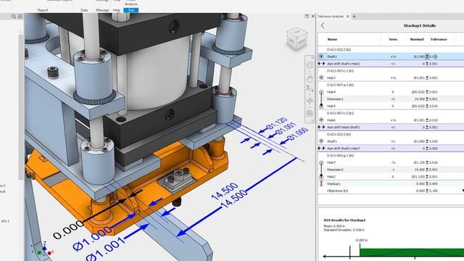The image size is (464, 261).
Task: Click the Ø1.120 dimension label in viewport
Action: pyautogui.click(x=277, y=123)
